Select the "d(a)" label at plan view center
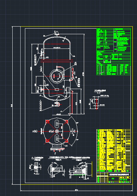137x196 pixels. click(x=51, y=131)
